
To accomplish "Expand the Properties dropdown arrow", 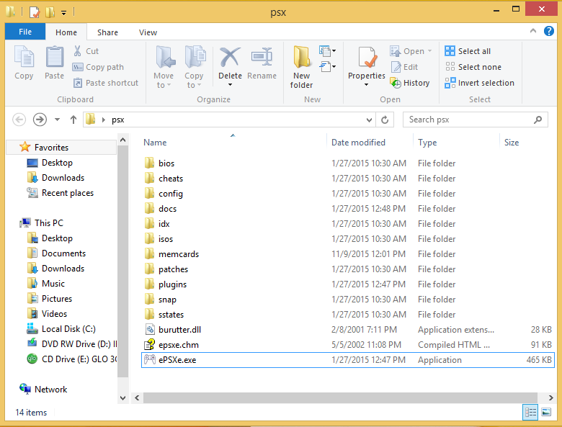I will tap(366, 85).
